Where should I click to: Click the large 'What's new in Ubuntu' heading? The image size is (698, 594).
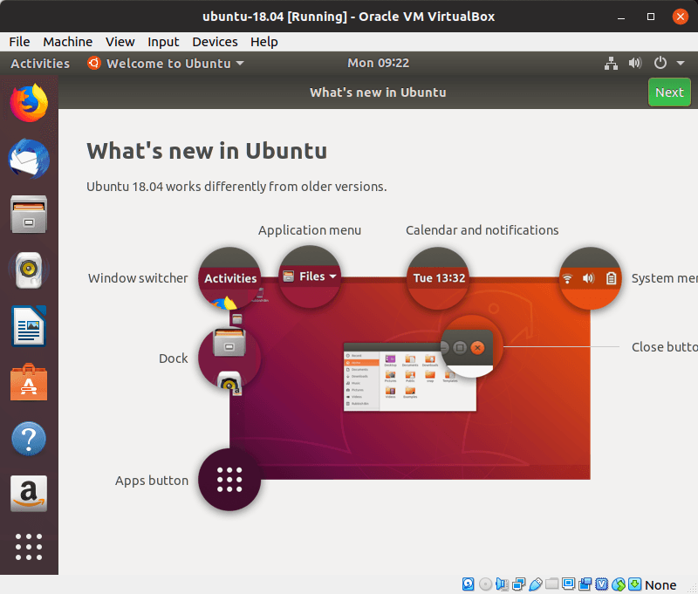coord(207,151)
